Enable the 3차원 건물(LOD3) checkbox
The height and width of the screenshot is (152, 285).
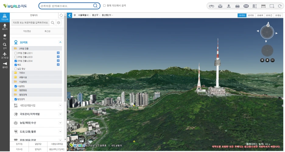[16, 57]
